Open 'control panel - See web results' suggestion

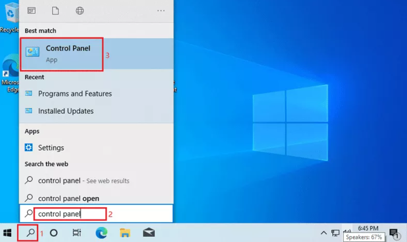click(x=96, y=181)
